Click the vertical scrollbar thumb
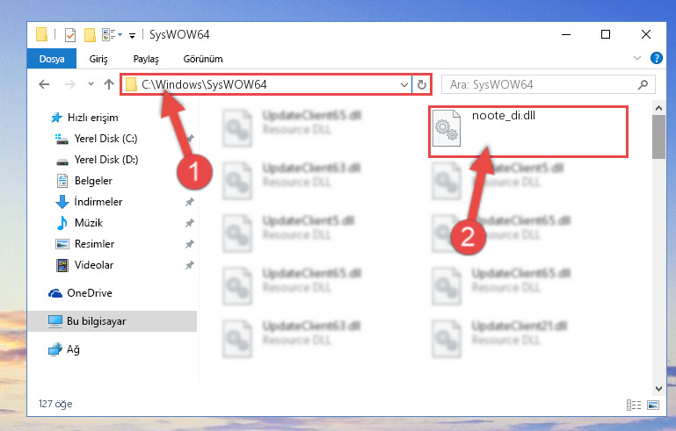This screenshot has height=431, width=676. [658, 137]
